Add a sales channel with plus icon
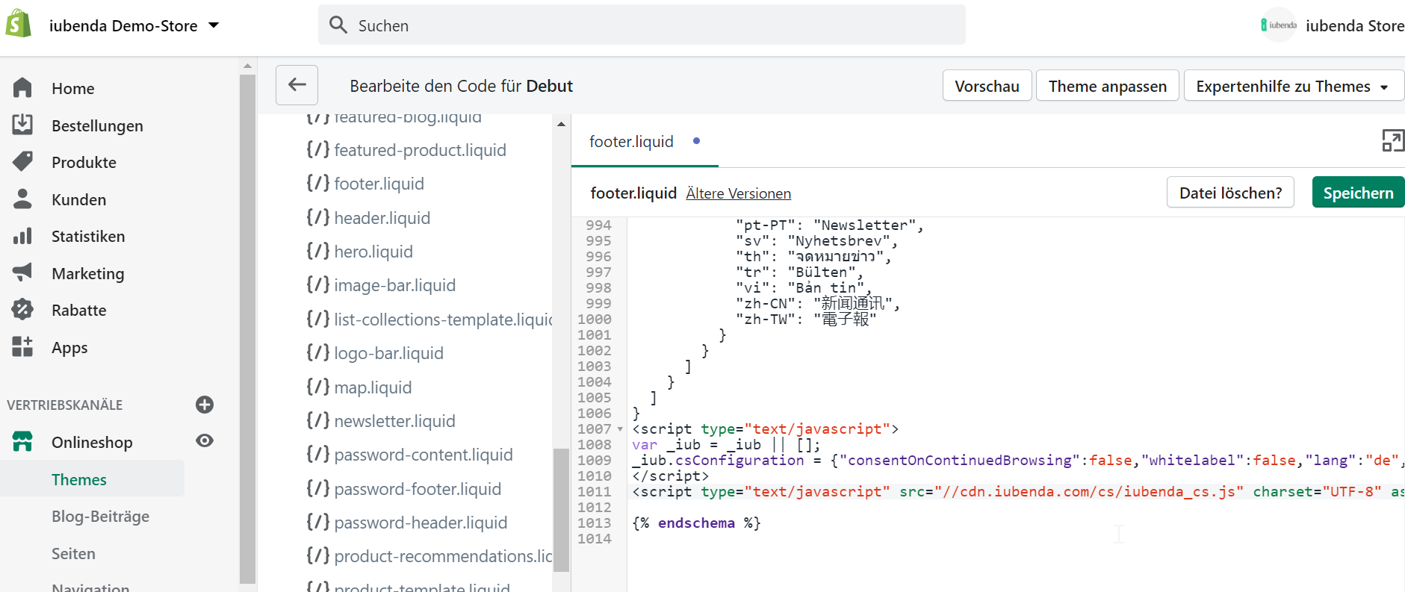Viewport: 1405px width, 592px height. pos(205,405)
